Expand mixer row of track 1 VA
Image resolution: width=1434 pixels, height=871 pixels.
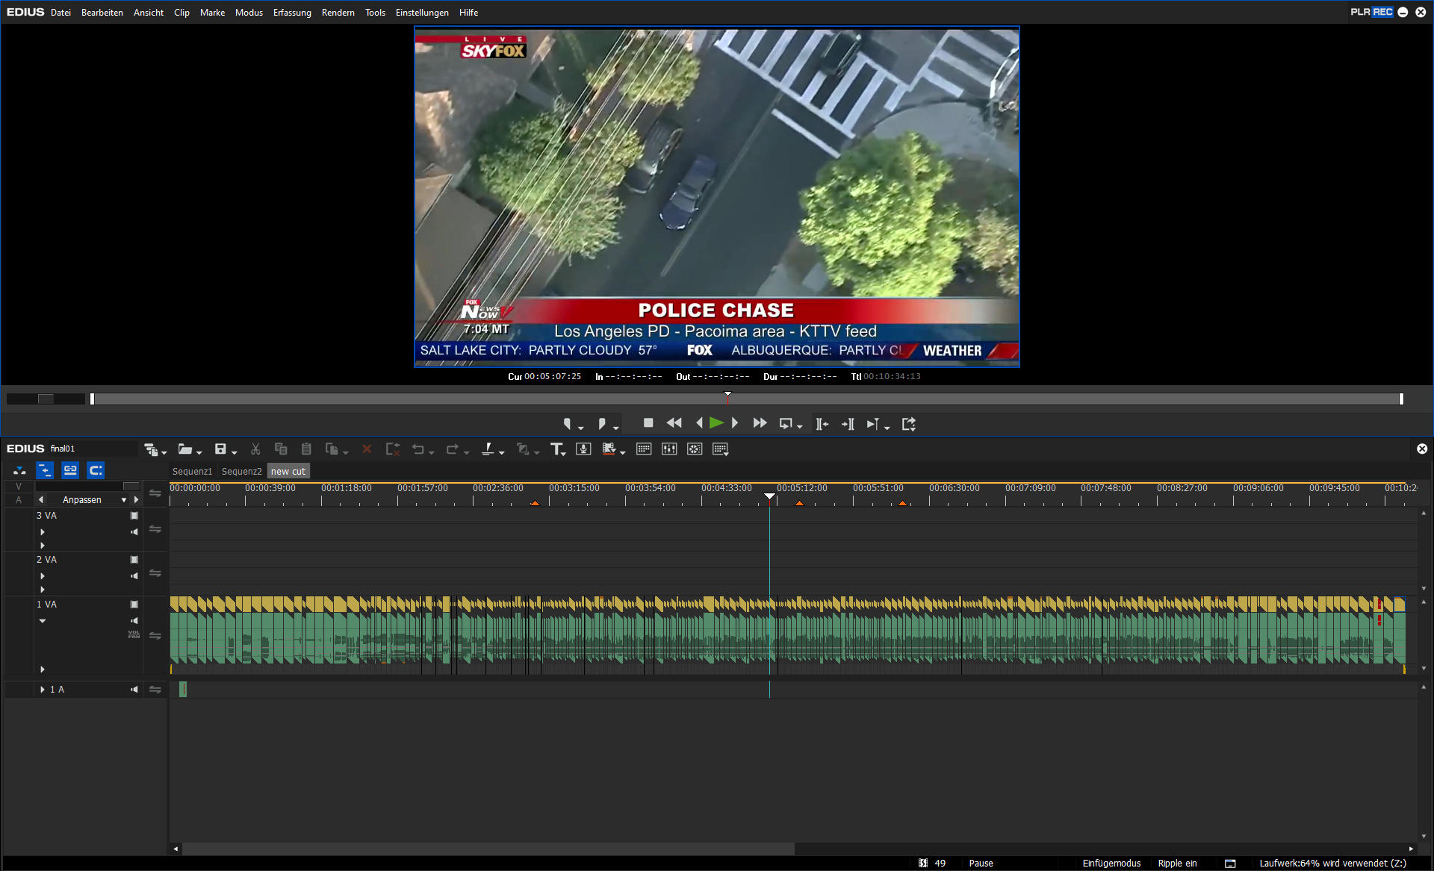click(43, 669)
